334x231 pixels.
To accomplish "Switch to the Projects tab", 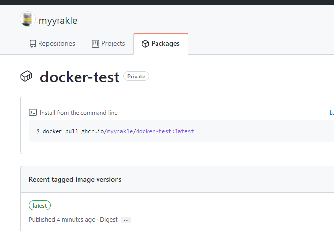I will [108, 44].
